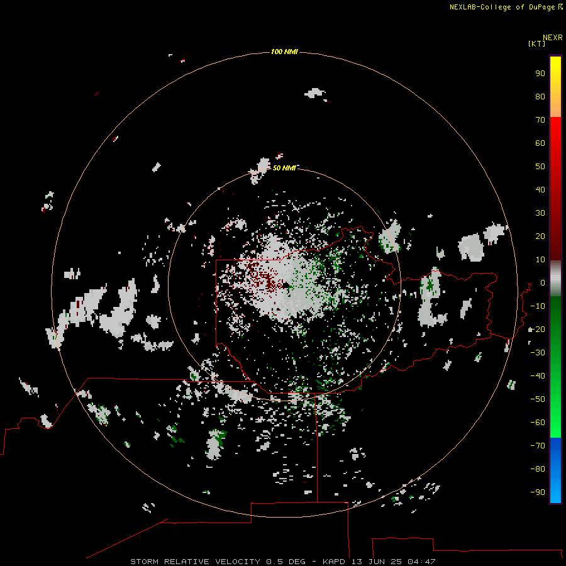Select the 30 value on velocity scale
Image resolution: width=566 pixels, height=566 pixels.
tap(540, 213)
